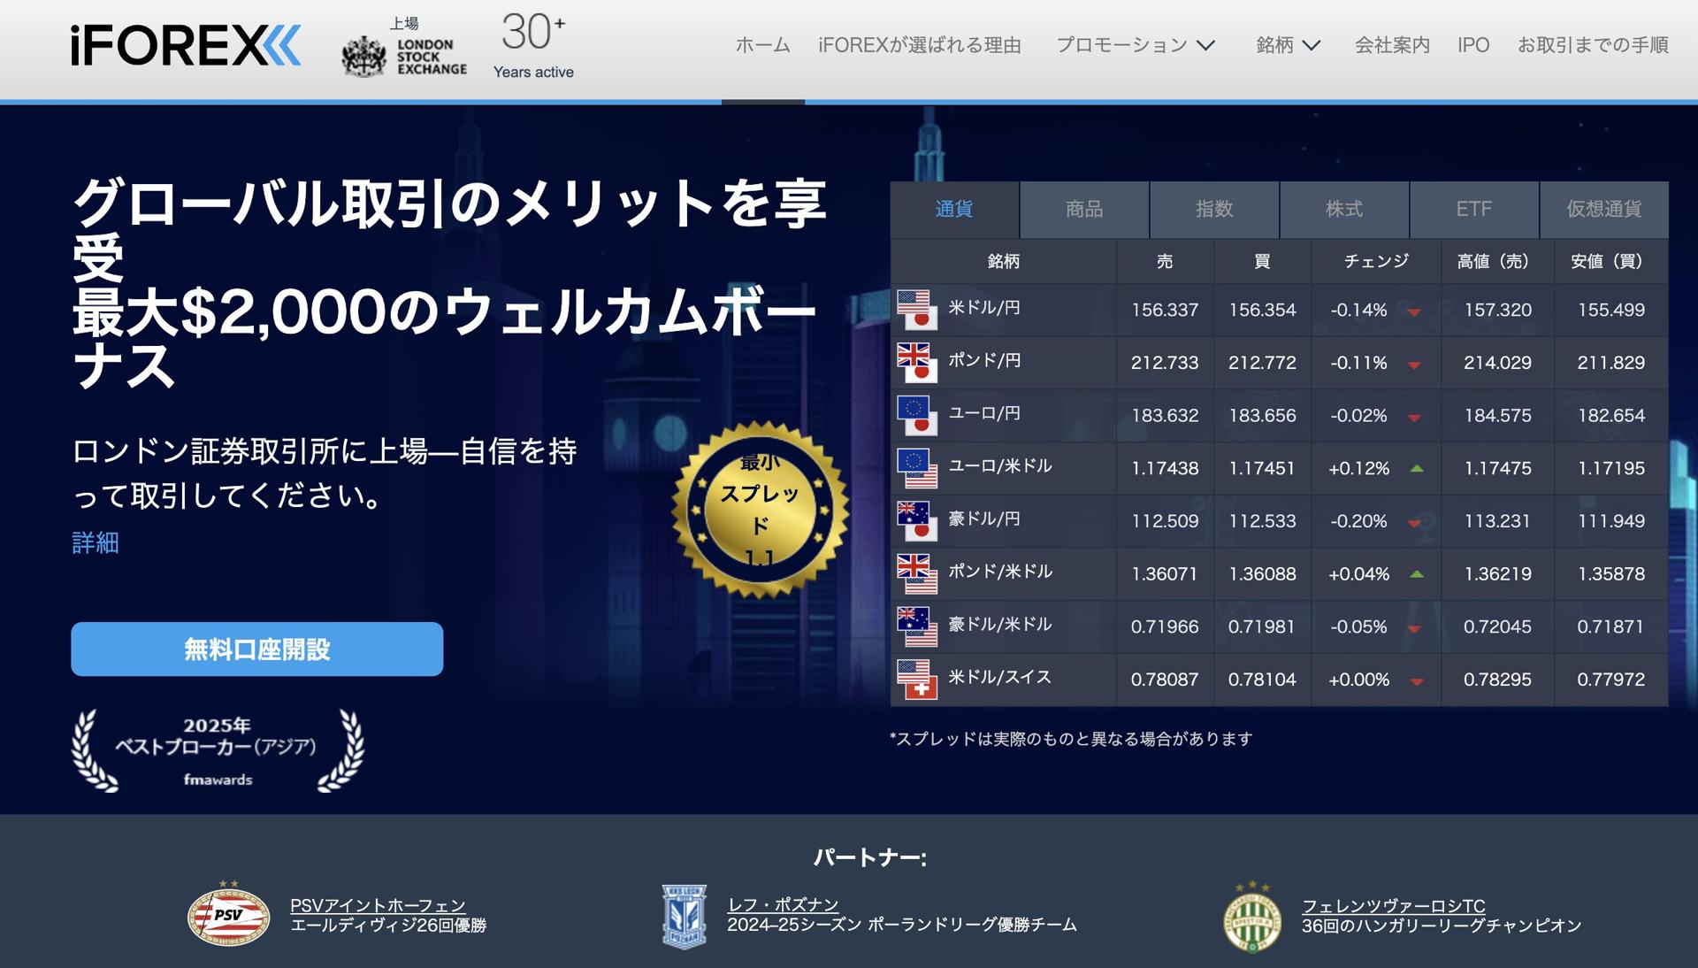Go to the ホーム nav item
Viewport: 1698px width, 968px height.
(x=763, y=45)
